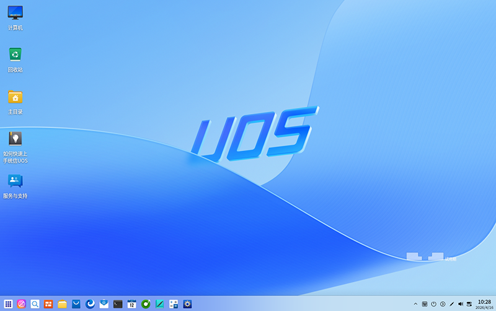Open the teal text editor pen icon

tap(160, 304)
